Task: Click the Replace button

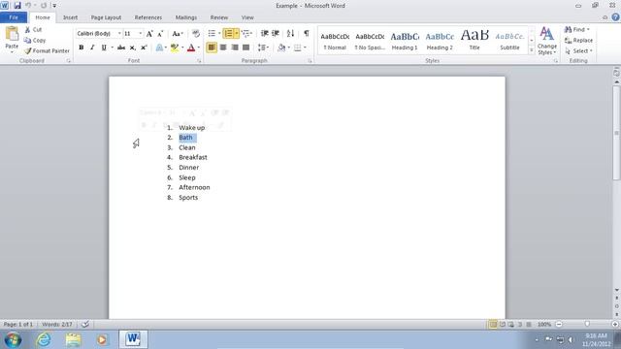Action: pyautogui.click(x=578, y=41)
